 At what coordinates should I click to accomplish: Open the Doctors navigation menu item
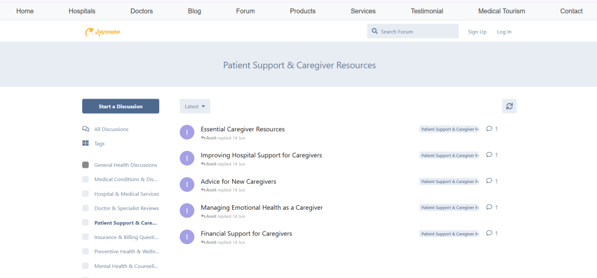point(142,11)
